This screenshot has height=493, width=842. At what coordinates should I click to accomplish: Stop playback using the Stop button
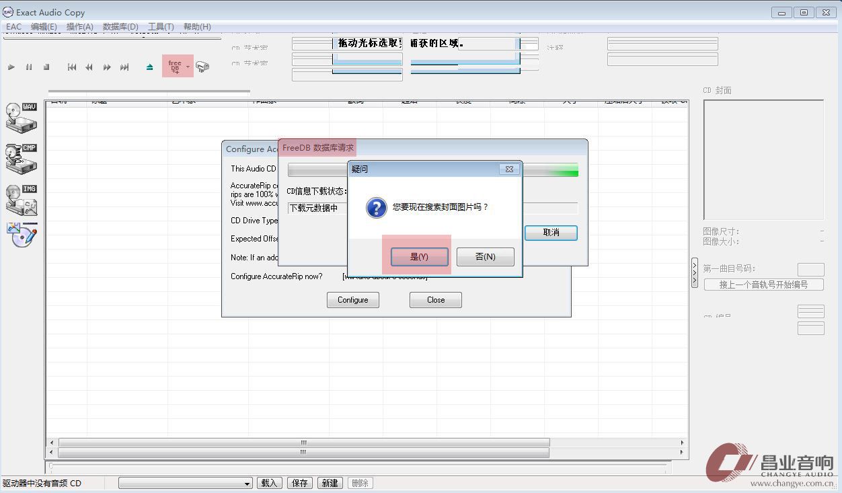[46, 67]
